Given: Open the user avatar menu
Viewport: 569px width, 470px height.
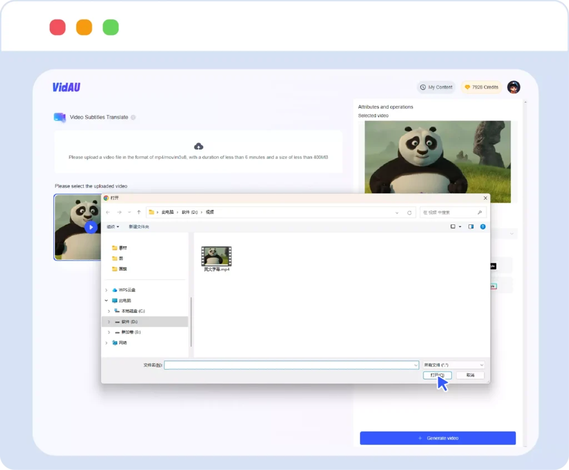Looking at the screenshot, I should coord(513,87).
